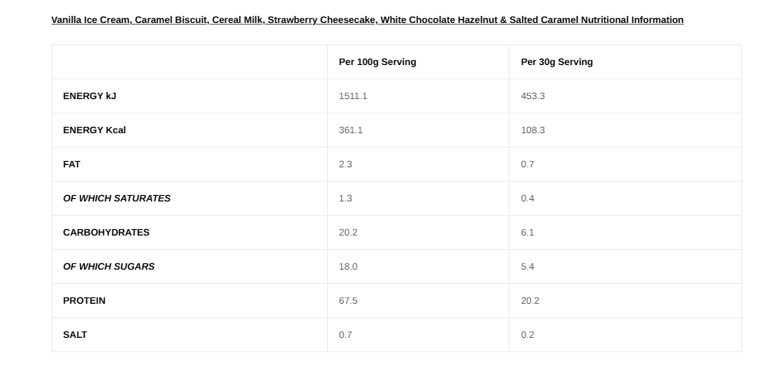Viewport: 762px width, 391px height.
Task: Click the ENERGY kJ row label
Action: (90, 96)
